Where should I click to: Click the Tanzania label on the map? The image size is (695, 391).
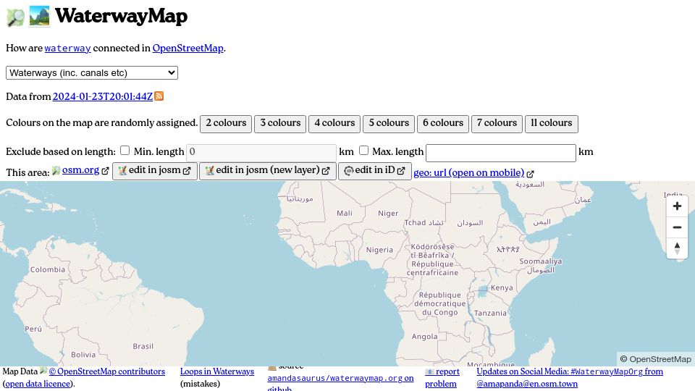(490, 313)
